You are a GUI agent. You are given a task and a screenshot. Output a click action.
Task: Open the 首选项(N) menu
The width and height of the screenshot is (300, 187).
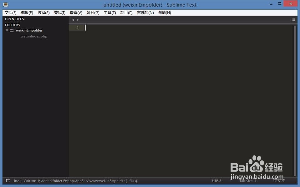[145, 12]
